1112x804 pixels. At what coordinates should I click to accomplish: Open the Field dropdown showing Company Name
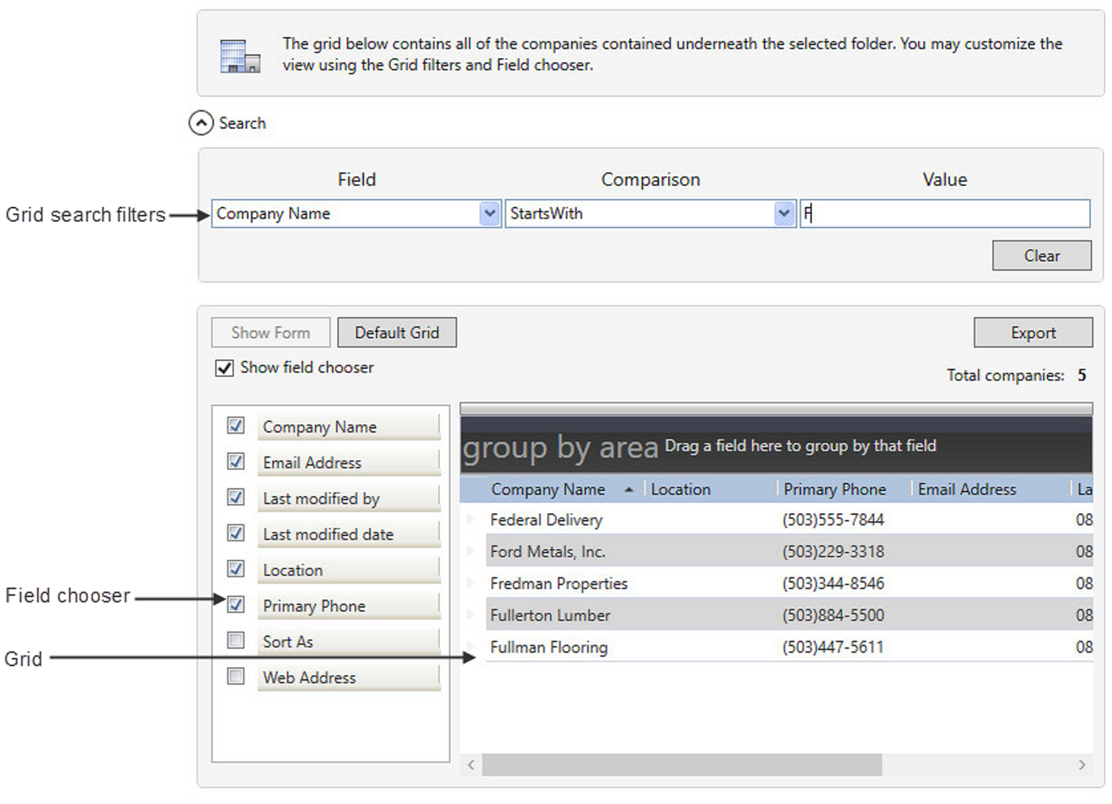tap(490, 214)
